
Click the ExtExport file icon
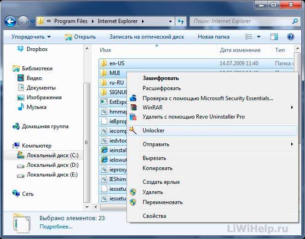(x=104, y=102)
